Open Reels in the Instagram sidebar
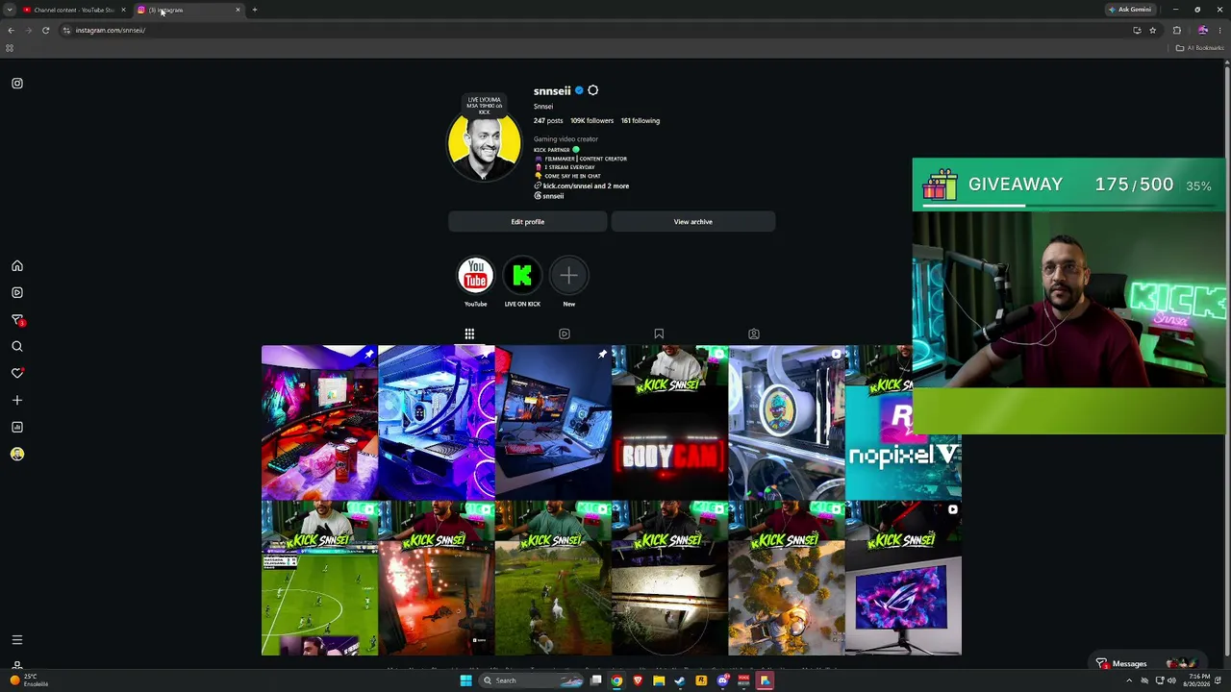 click(17, 293)
